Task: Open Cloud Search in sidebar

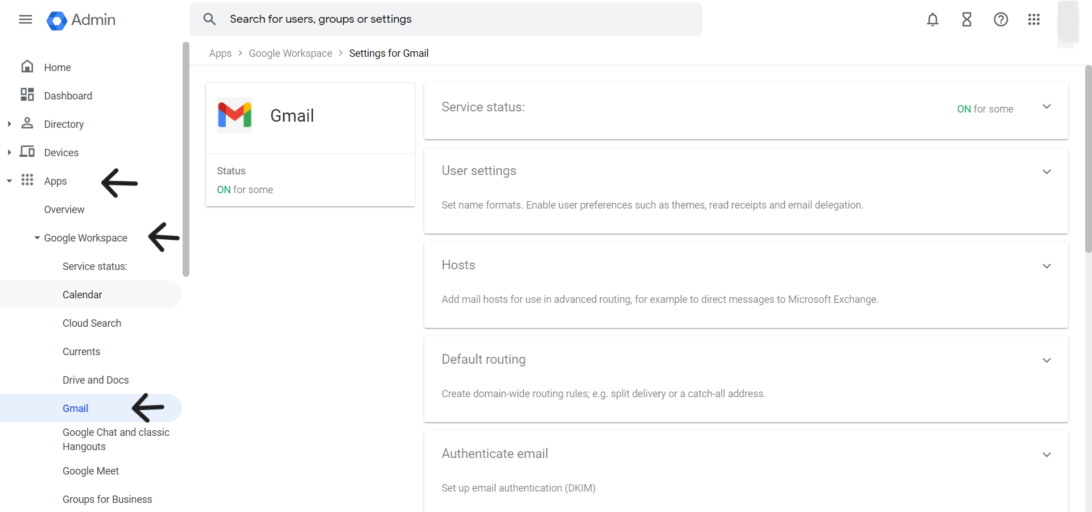Action: (x=92, y=323)
